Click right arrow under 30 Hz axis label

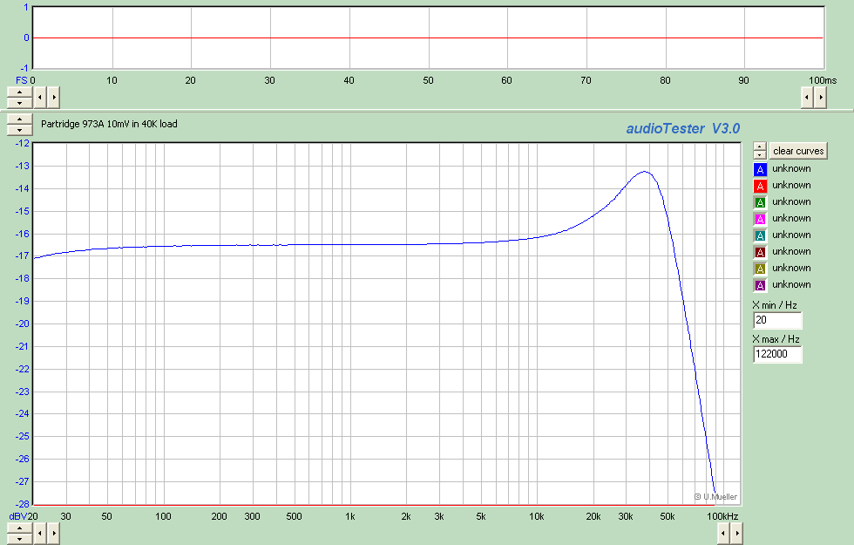point(53,534)
